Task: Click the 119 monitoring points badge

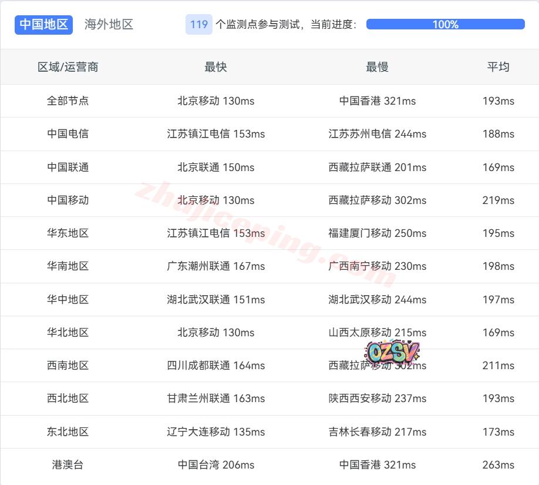Action: pyautogui.click(x=198, y=25)
